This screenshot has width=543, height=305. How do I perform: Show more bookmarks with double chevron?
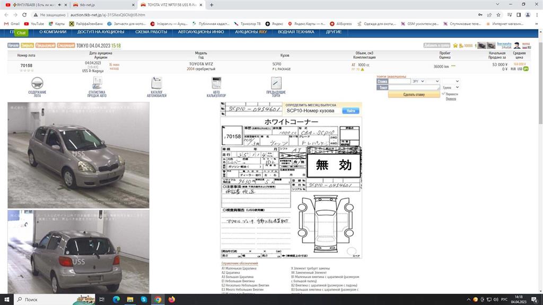point(537,24)
